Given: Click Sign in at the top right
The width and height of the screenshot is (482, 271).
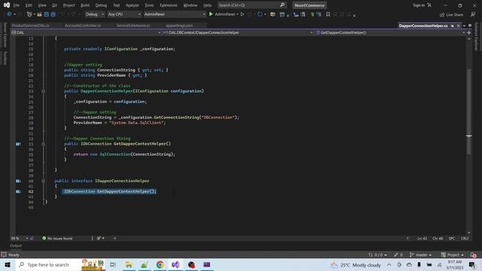Looking at the screenshot, I should click(419, 5).
